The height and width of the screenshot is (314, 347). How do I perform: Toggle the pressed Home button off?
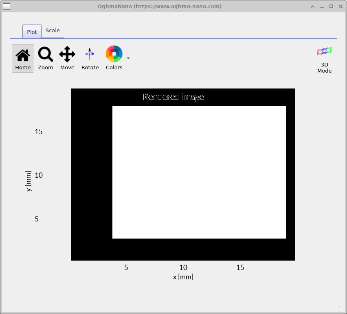pyautogui.click(x=23, y=58)
